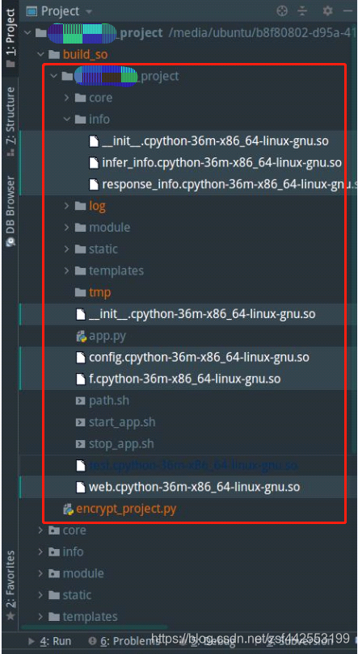Image resolution: width=358 pixels, height=654 pixels.
Task: Click the app.py Python file icon
Action: pyautogui.click(x=81, y=336)
